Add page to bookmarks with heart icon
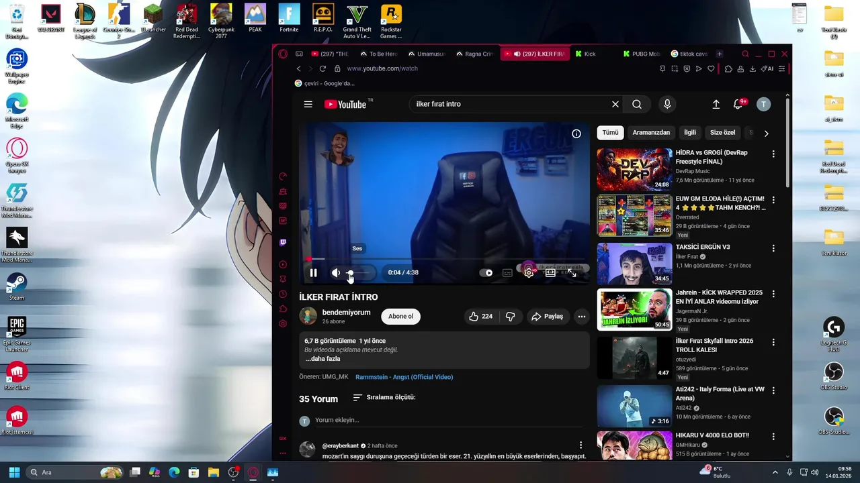Screen dimensions: 860x483 (x=711, y=68)
